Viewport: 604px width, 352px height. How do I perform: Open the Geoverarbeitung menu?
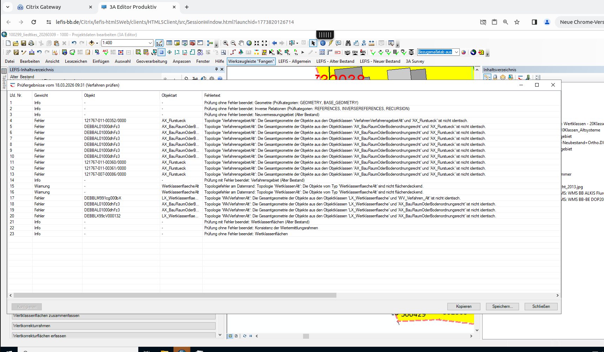point(151,61)
